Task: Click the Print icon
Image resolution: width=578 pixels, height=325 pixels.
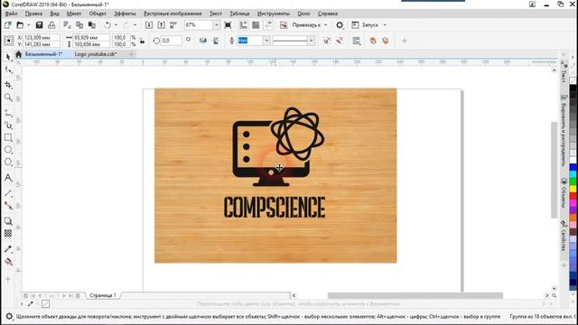Action: [51, 25]
